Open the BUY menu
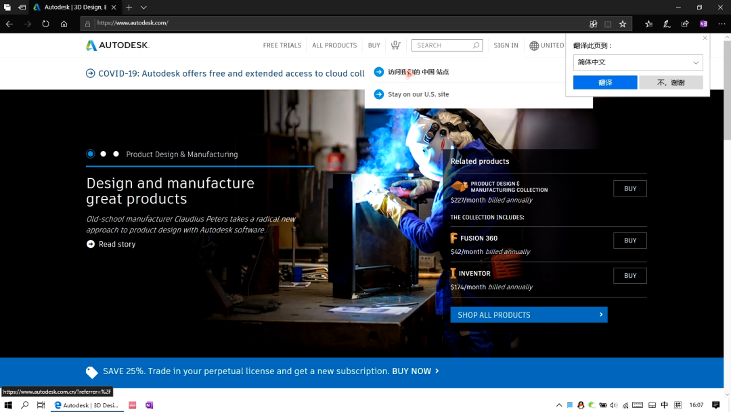This screenshot has height=412, width=731. [x=374, y=45]
